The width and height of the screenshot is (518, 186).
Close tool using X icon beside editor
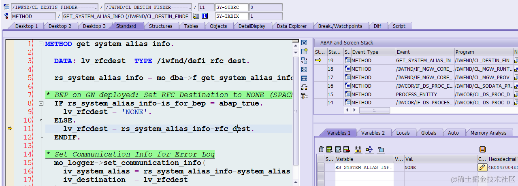click(x=304, y=42)
